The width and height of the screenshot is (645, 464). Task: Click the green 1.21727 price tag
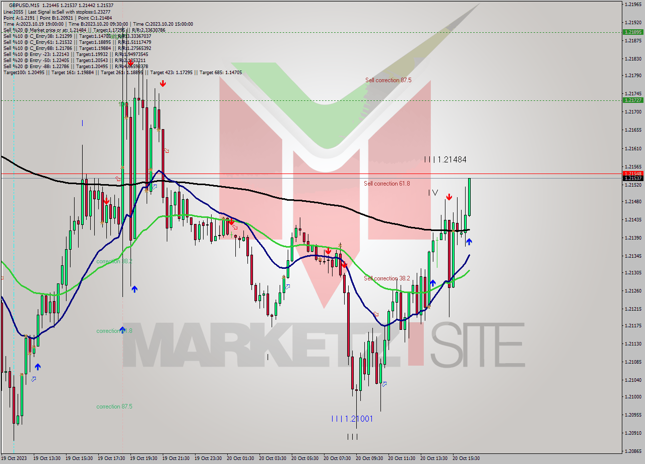pos(633,100)
